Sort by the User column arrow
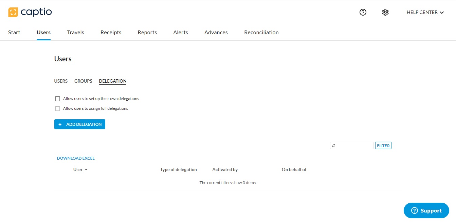The height and width of the screenshot is (223, 456). pyautogui.click(x=86, y=170)
